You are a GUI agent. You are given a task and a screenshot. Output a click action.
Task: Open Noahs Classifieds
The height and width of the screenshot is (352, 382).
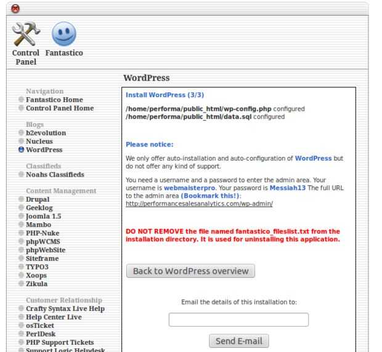click(x=55, y=175)
